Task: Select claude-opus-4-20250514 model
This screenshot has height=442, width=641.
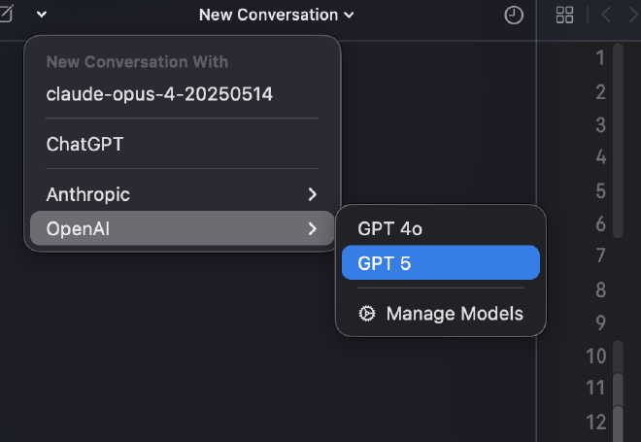Action: click(183, 94)
